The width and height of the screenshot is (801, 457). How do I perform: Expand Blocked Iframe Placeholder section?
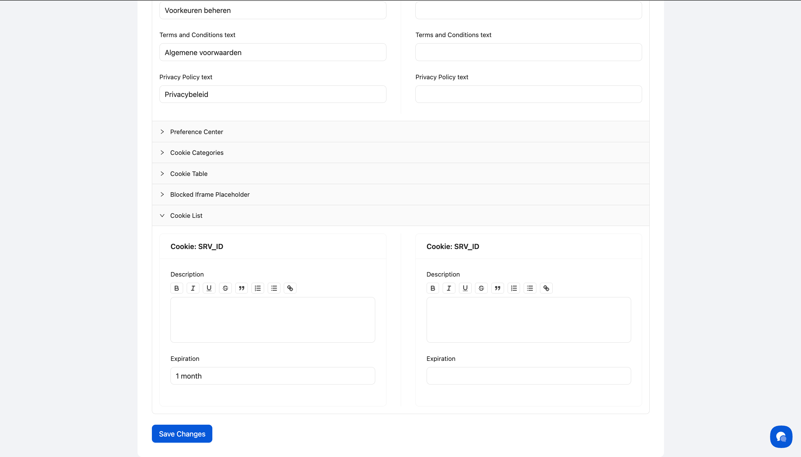click(x=210, y=194)
